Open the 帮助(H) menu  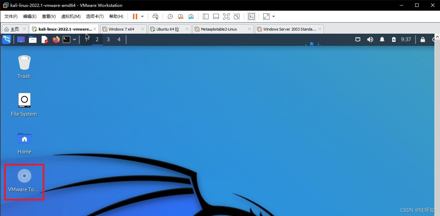(x=116, y=16)
